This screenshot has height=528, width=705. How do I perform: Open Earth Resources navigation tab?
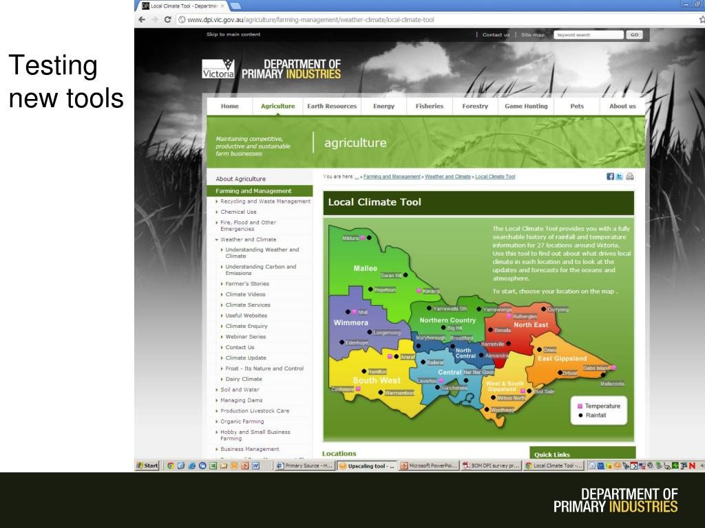[x=332, y=107]
